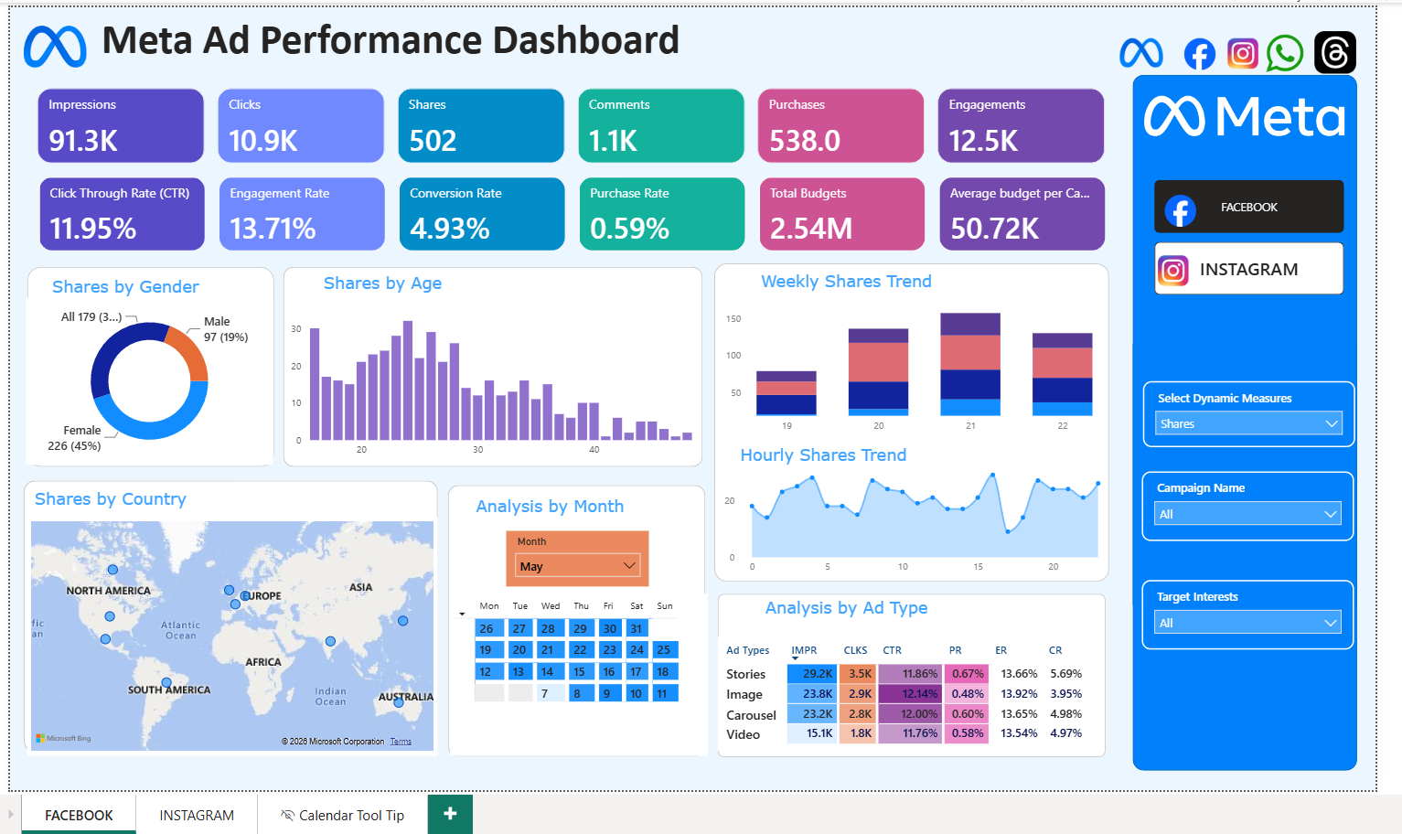
Task: Switch to the INSTAGRAM page tab
Action: pos(197,815)
